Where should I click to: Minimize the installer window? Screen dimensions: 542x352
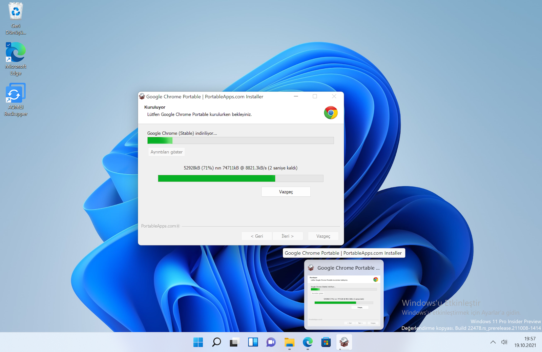pos(296,96)
